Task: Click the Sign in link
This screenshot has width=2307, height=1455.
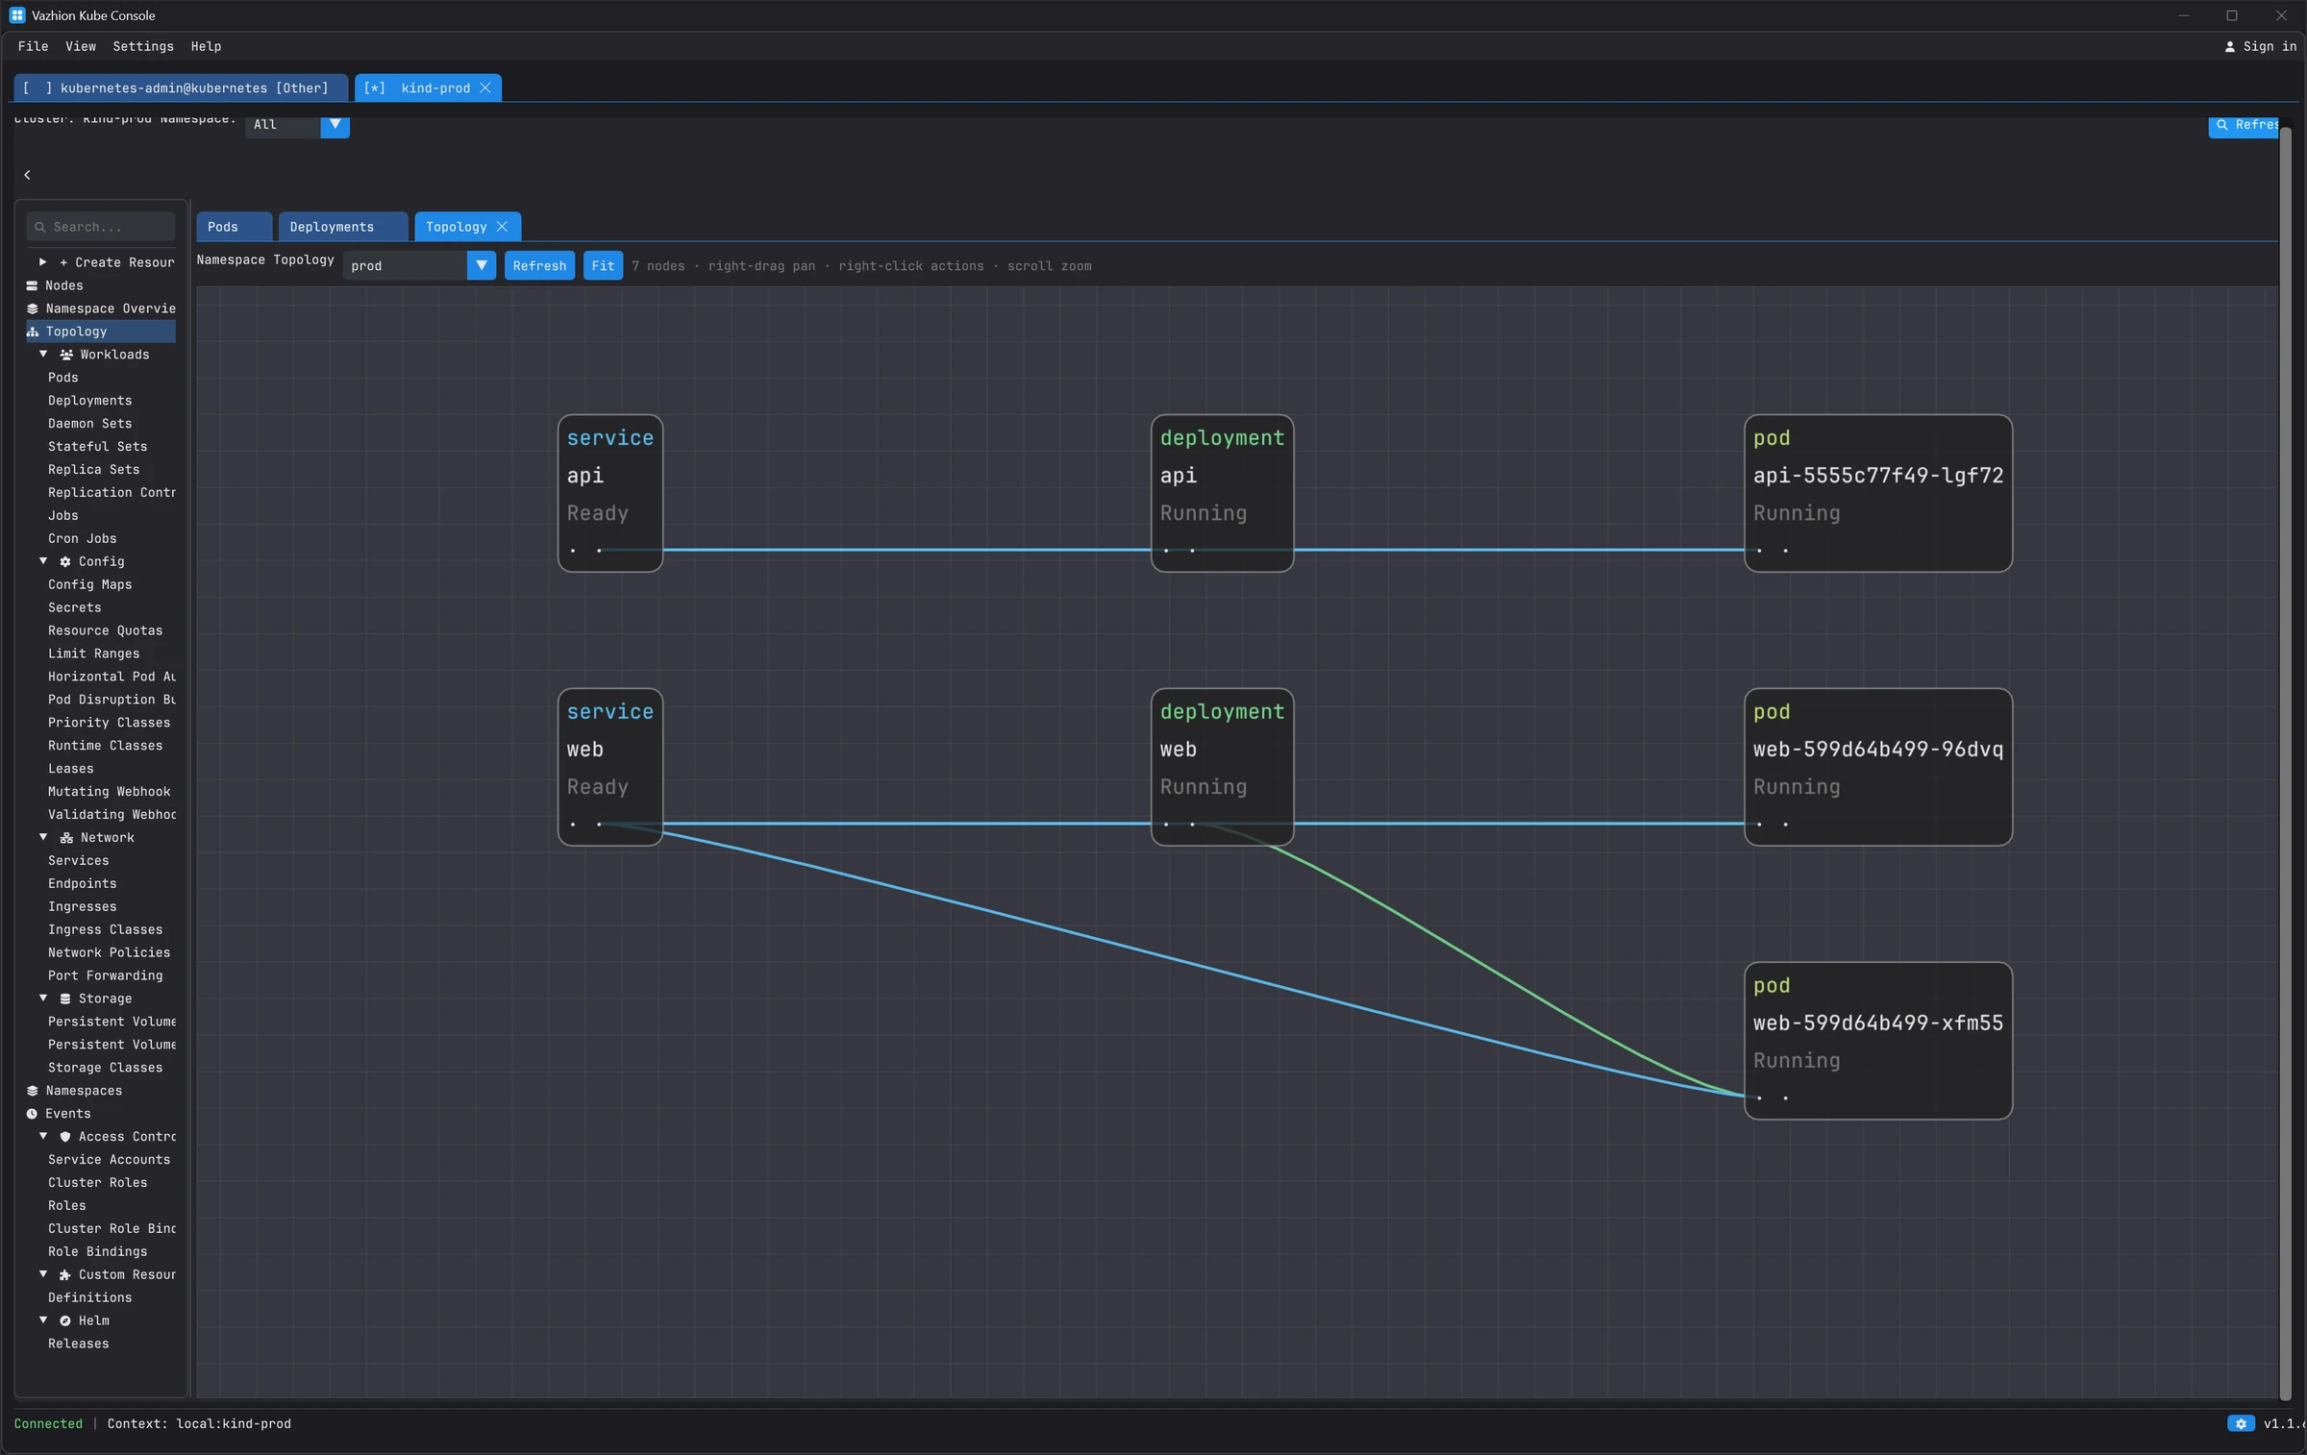Action: click(2261, 46)
